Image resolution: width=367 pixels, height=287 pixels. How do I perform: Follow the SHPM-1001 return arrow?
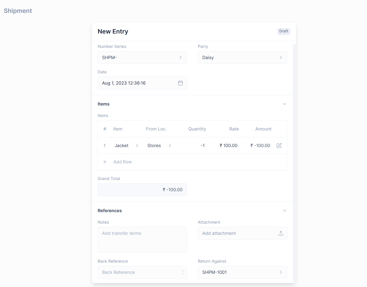click(x=281, y=272)
